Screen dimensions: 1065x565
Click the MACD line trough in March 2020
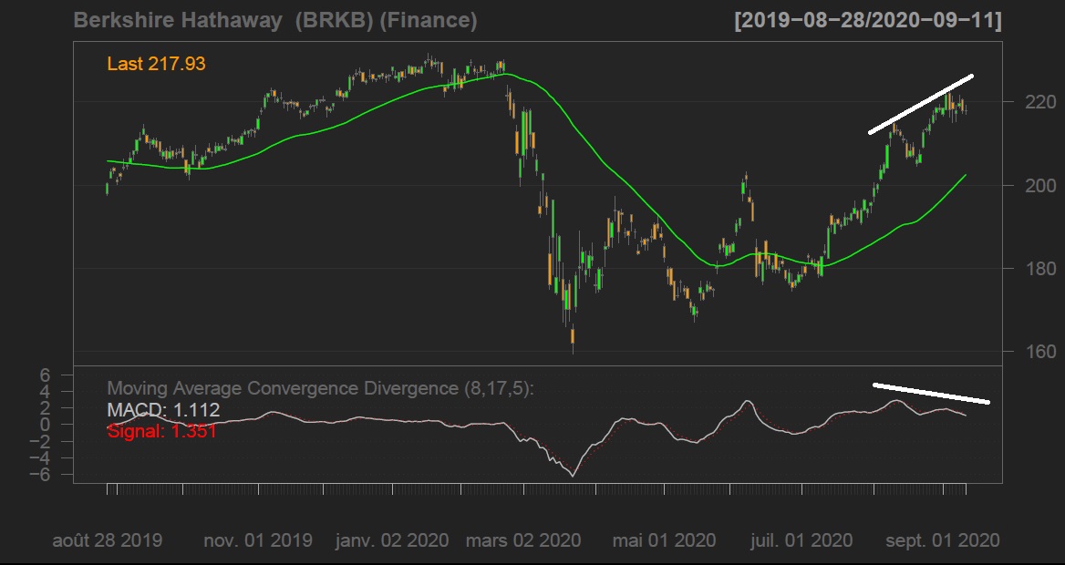pyautogui.click(x=573, y=476)
